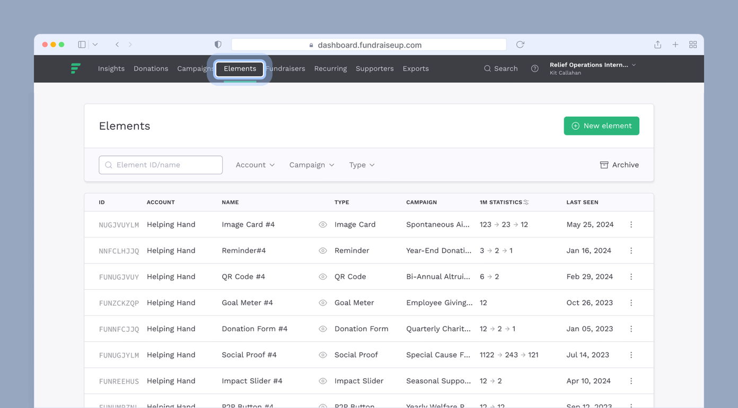The image size is (738, 408).
Task: Open the three-dot menu for QR Code #4
Action: pyautogui.click(x=631, y=277)
